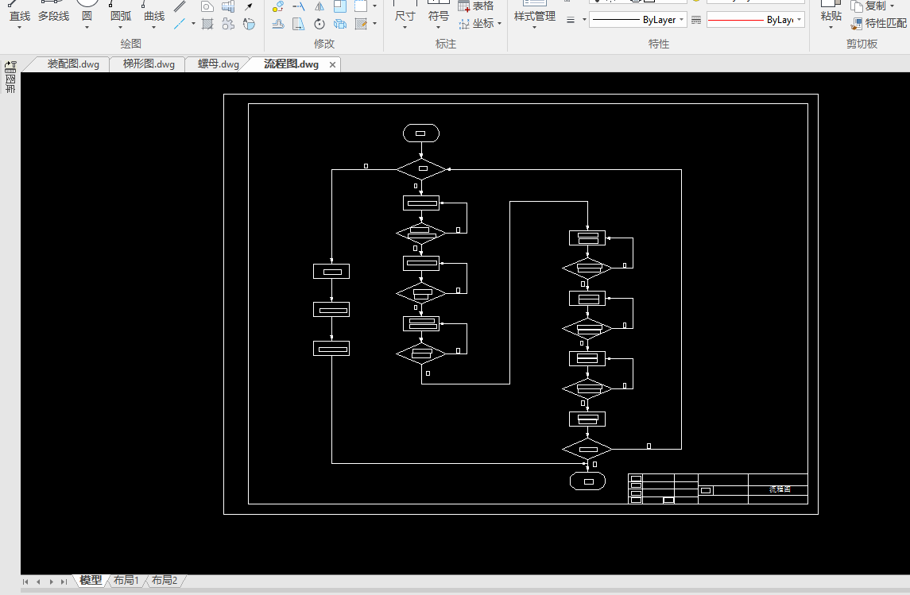Switch to the 螺母.dwg tab
Screen dimensions: 910x595
(x=219, y=64)
